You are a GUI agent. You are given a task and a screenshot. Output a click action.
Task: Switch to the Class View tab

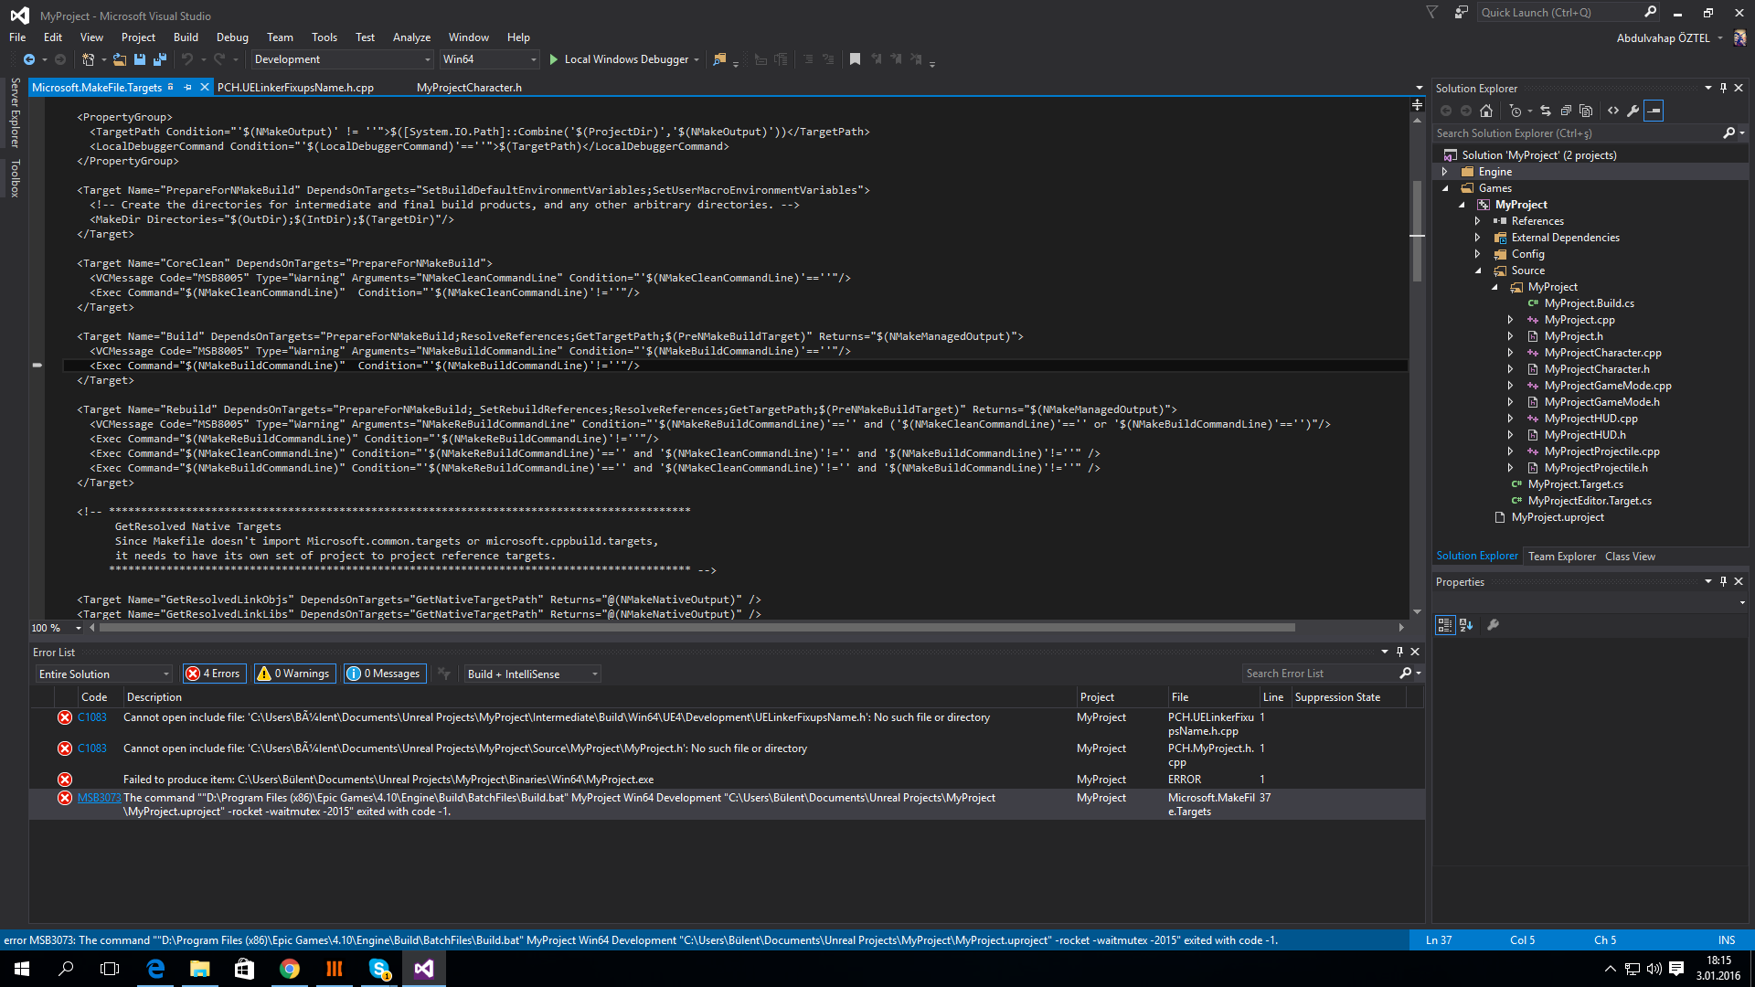[x=1630, y=557]
